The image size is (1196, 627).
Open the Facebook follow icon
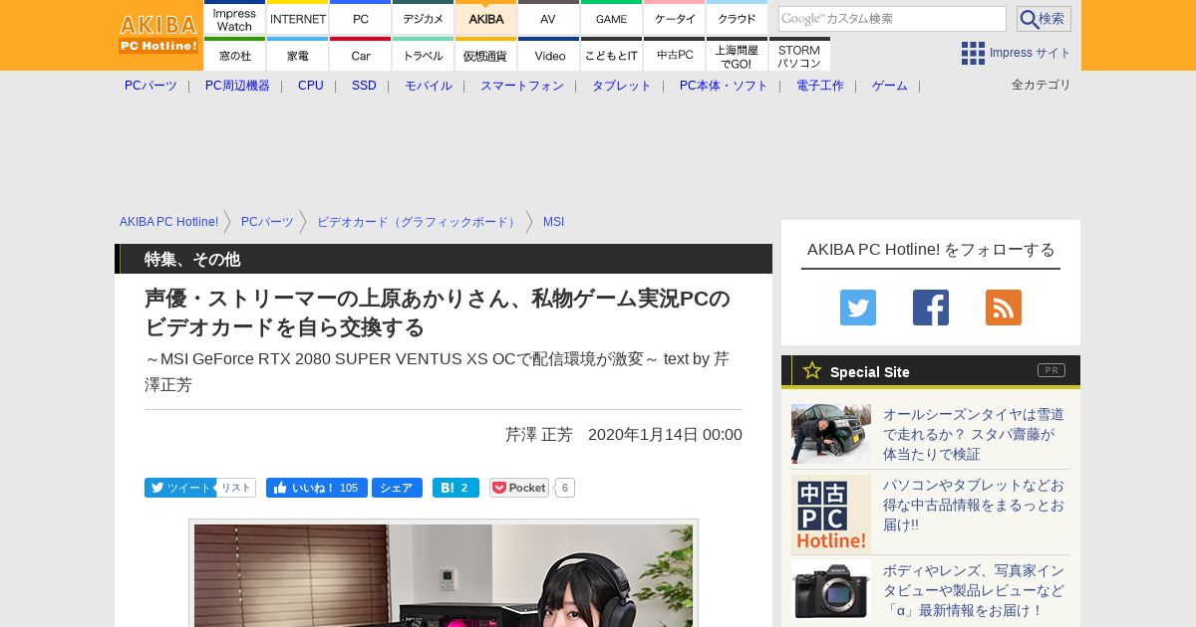(931, 308)
